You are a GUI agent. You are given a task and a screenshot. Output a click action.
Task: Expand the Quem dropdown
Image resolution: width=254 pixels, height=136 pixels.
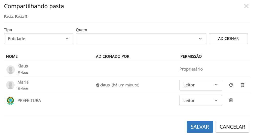pos(141,39)
